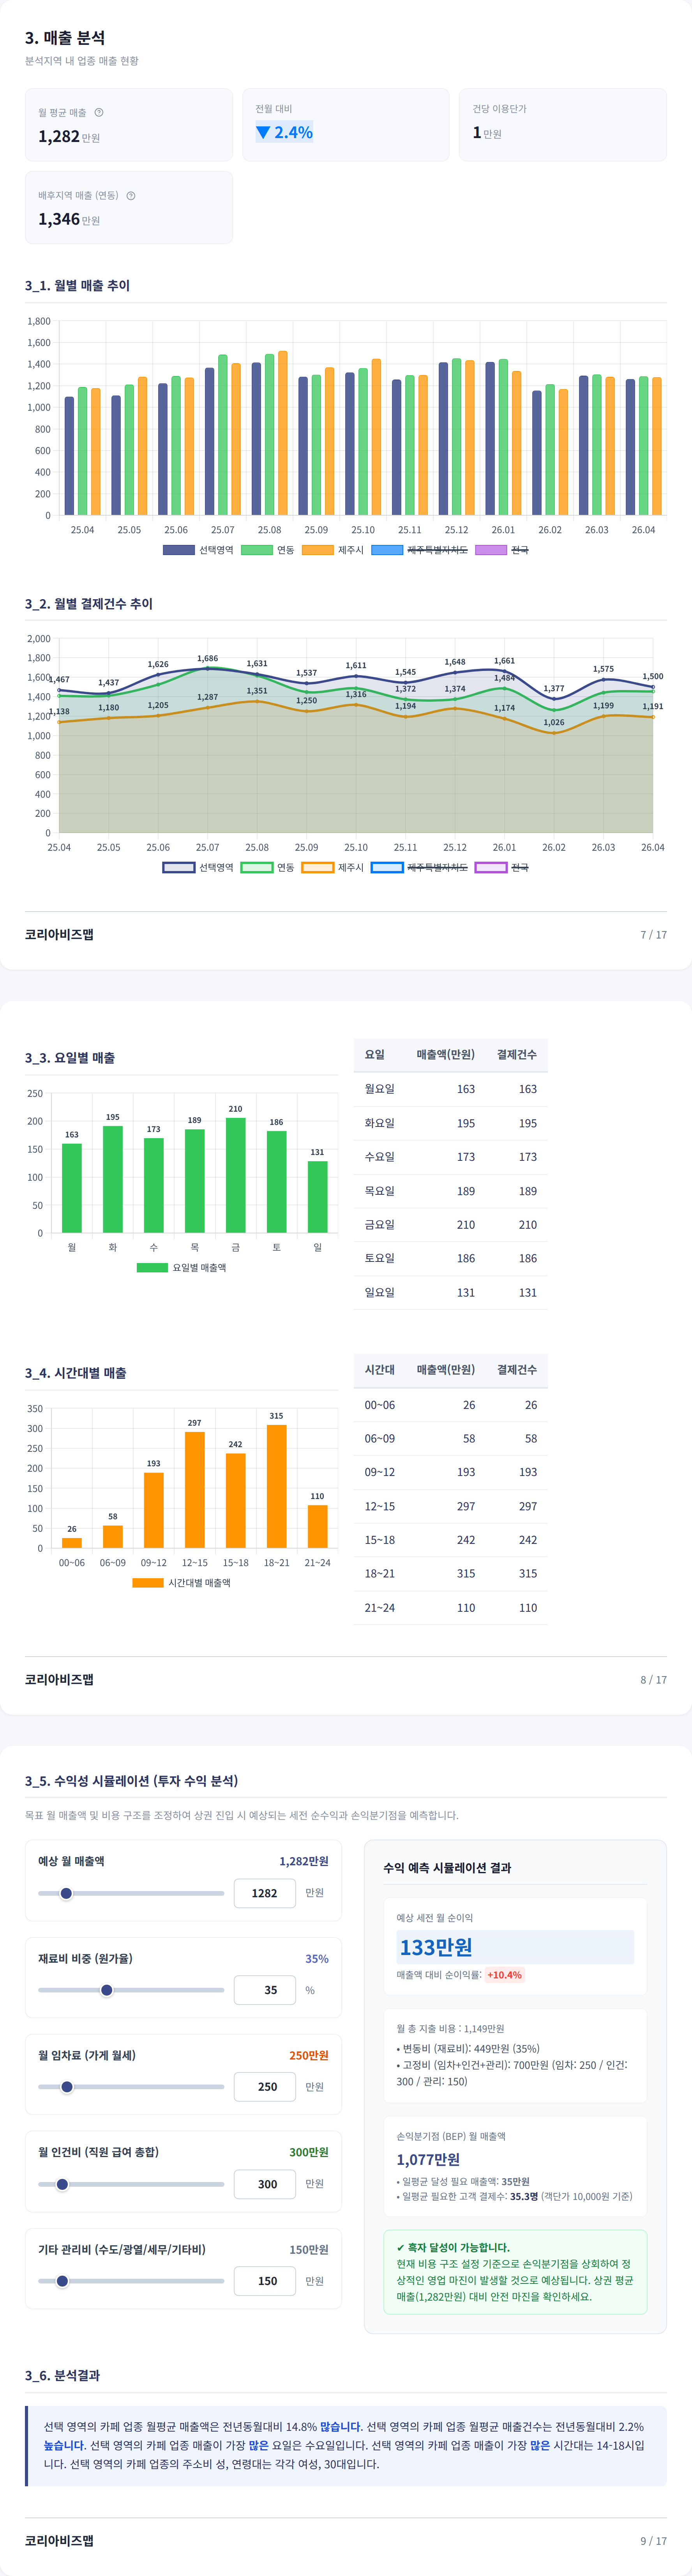Click the 12~15 bar labeled 297
The height and width of the screenshot is (2576, 692).
[195, 1490]
